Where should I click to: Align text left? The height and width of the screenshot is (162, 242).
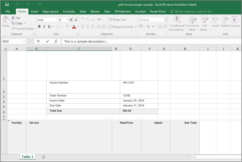click(83, 27)
